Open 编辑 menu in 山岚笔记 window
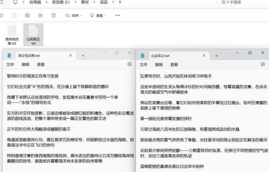The height and width of the screenshot is (172, 269). point(159,64)
